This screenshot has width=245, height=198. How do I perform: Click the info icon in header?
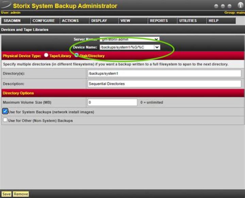[241, 5]
